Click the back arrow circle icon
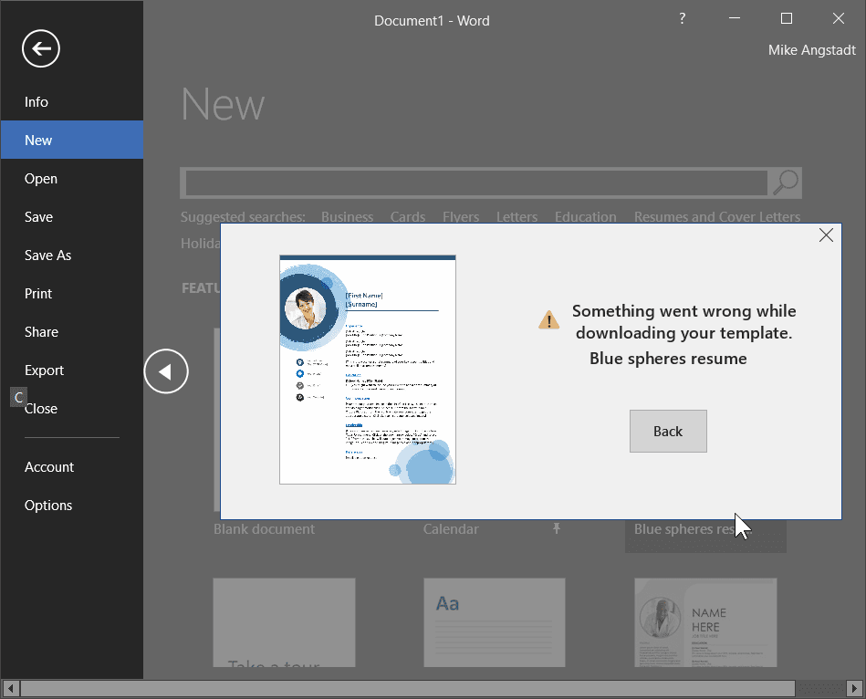Image resolution: width=866 pixels, height=699 pixels. tap(41, 49)
